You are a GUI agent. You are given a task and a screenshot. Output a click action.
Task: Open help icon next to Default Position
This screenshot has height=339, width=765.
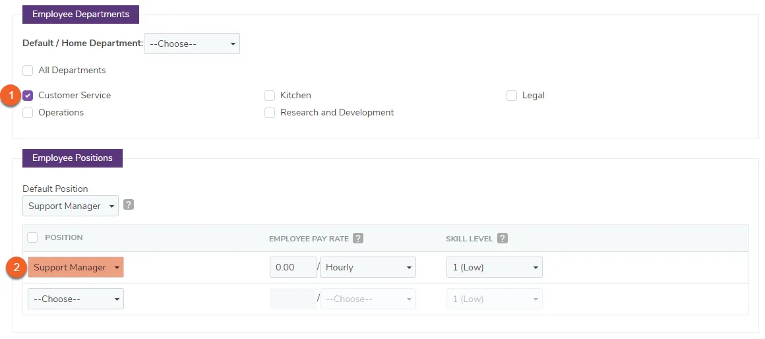[129, 204]
